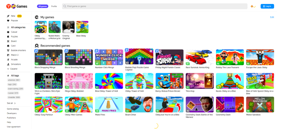Open Robby The Lava Tsunami game
The image size is (287, 129).
click(230, 57)
